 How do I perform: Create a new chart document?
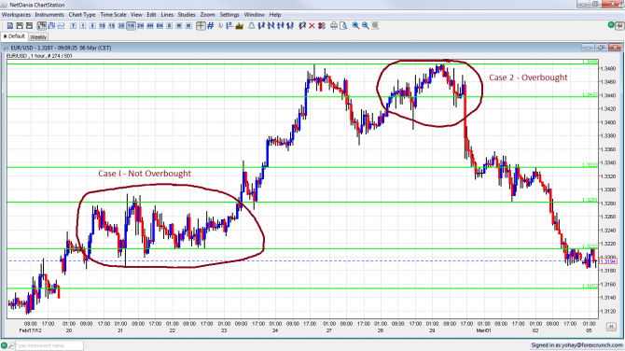point(10,25)
